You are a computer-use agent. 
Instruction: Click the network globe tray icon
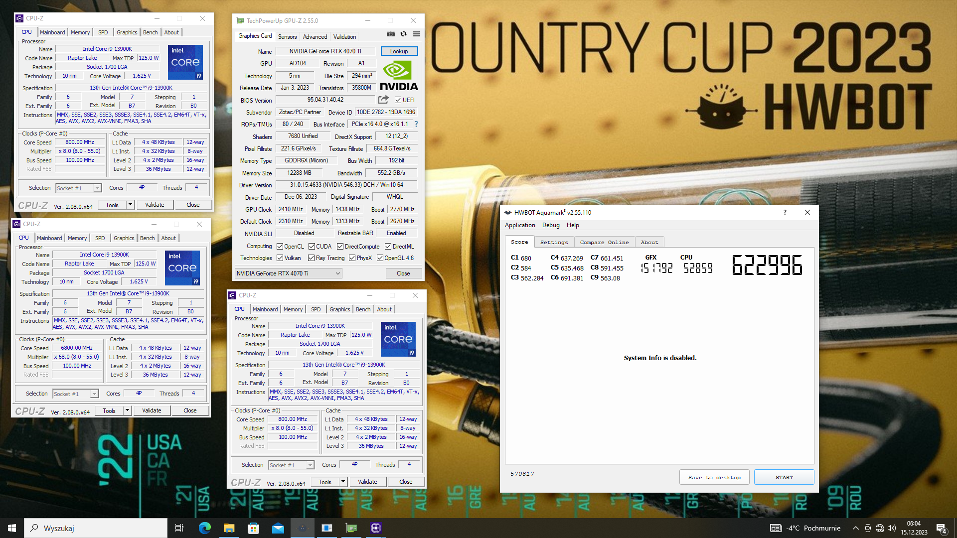pyautogui.click(x=880, y=528)
